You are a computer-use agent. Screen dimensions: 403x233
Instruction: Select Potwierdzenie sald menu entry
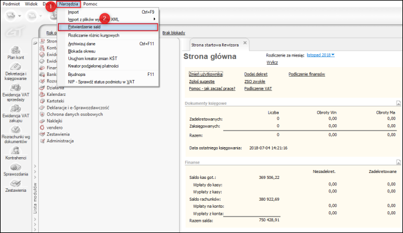108,27
